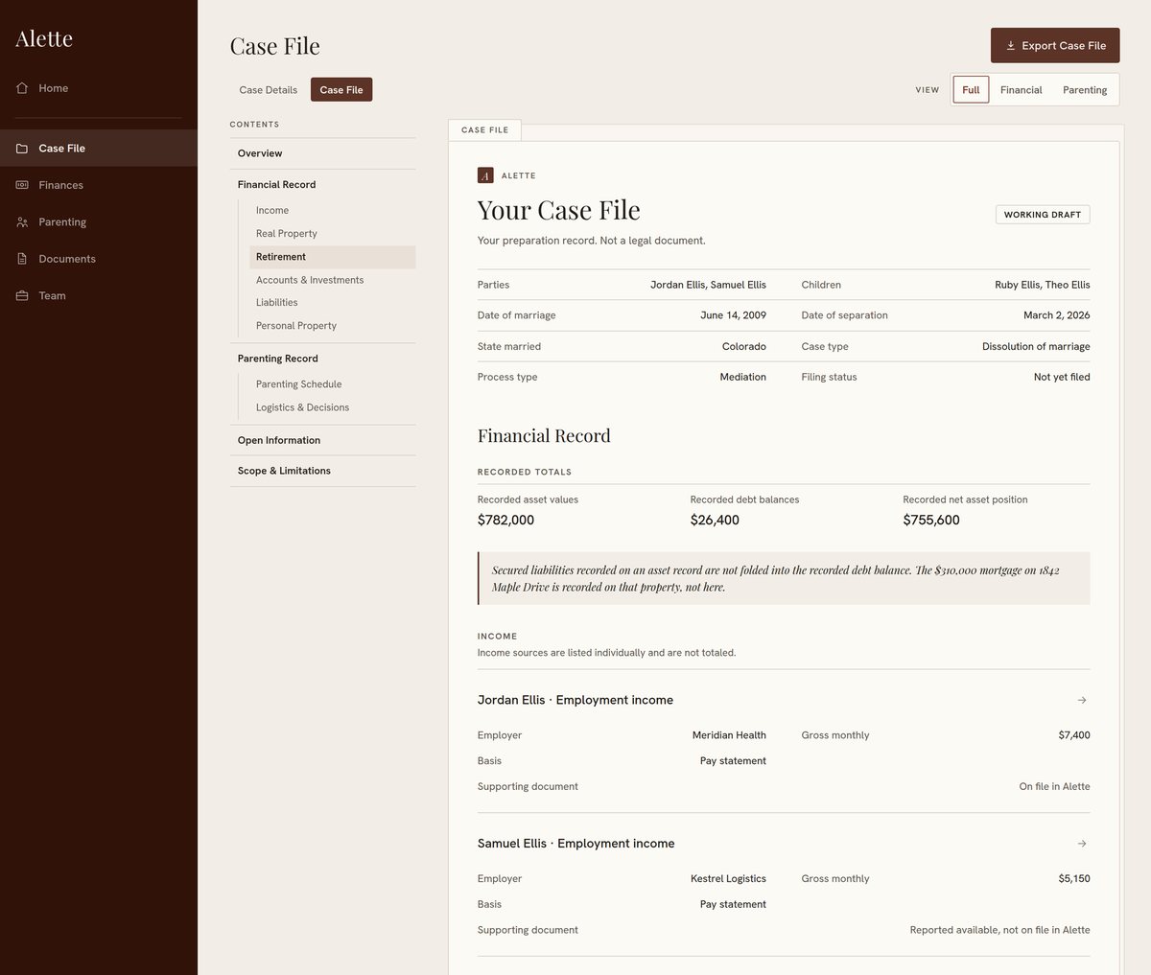Jump to Retirement in contents
The width and height of the screenshot is (1151, 975).
332,257
